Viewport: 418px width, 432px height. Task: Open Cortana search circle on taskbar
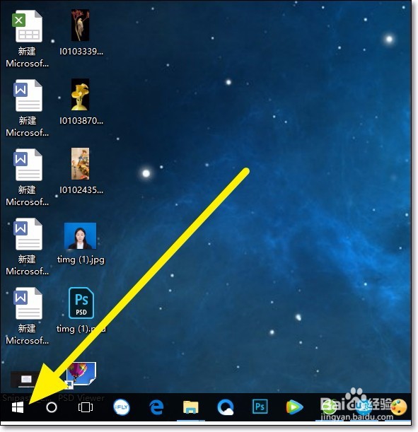tap(52, 407)
